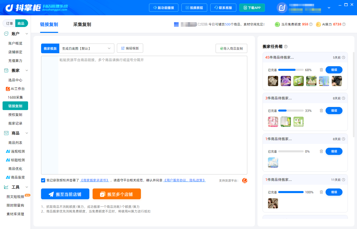Image resolution: width=357 pixels, height=229 pixels.
Task: Click the green coin icon for 当月免费额度
Action: 277,24
